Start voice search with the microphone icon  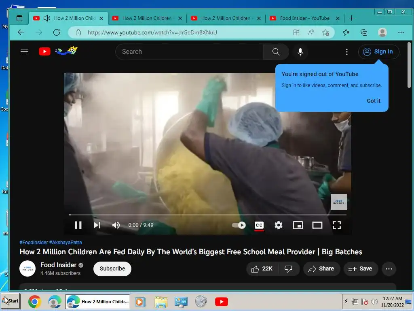pos(300,51)
